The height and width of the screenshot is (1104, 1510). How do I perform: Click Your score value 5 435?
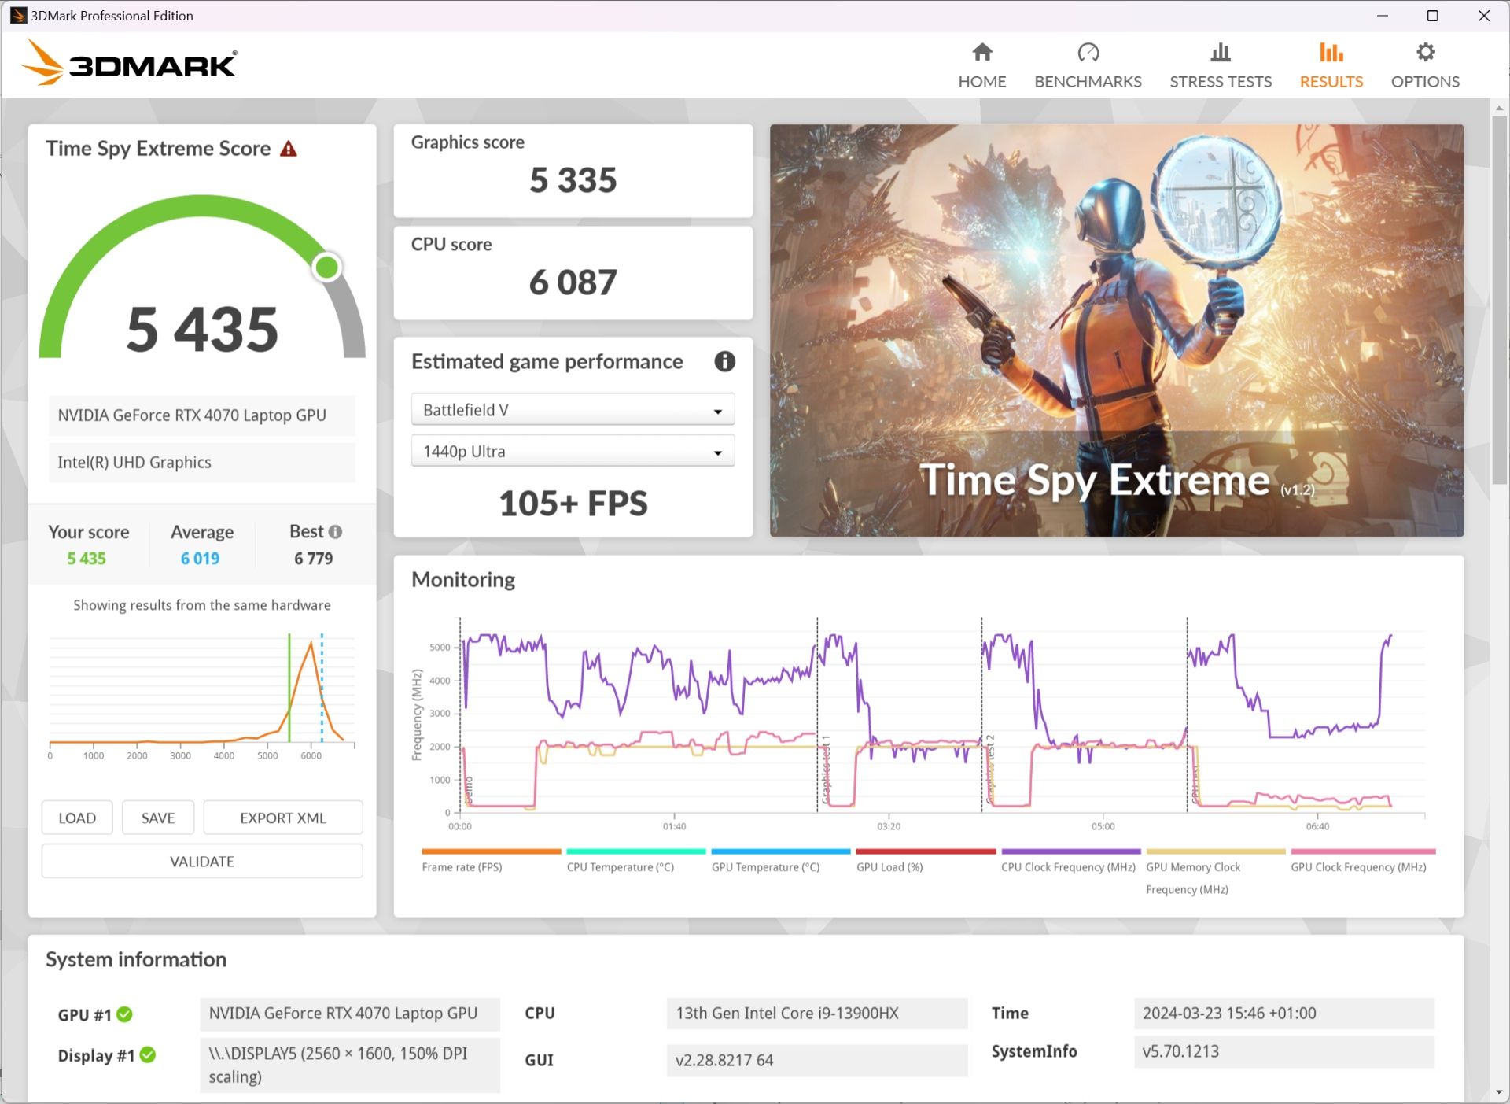[x=86, y=559]
